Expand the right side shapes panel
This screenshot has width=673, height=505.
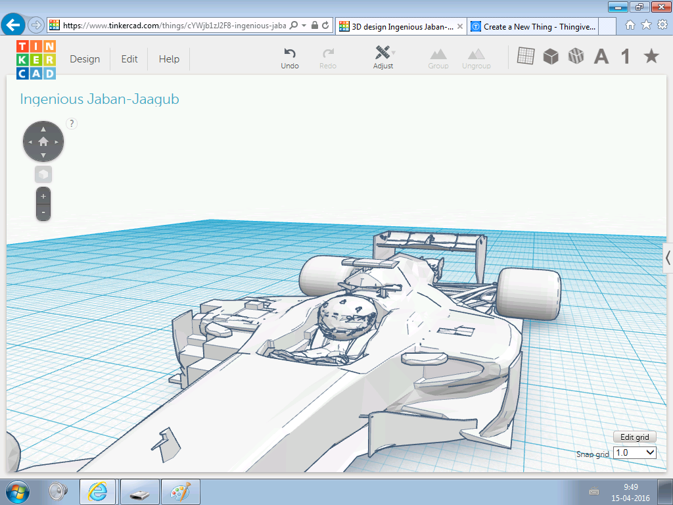pyautogui.click(x=668, y=258)
